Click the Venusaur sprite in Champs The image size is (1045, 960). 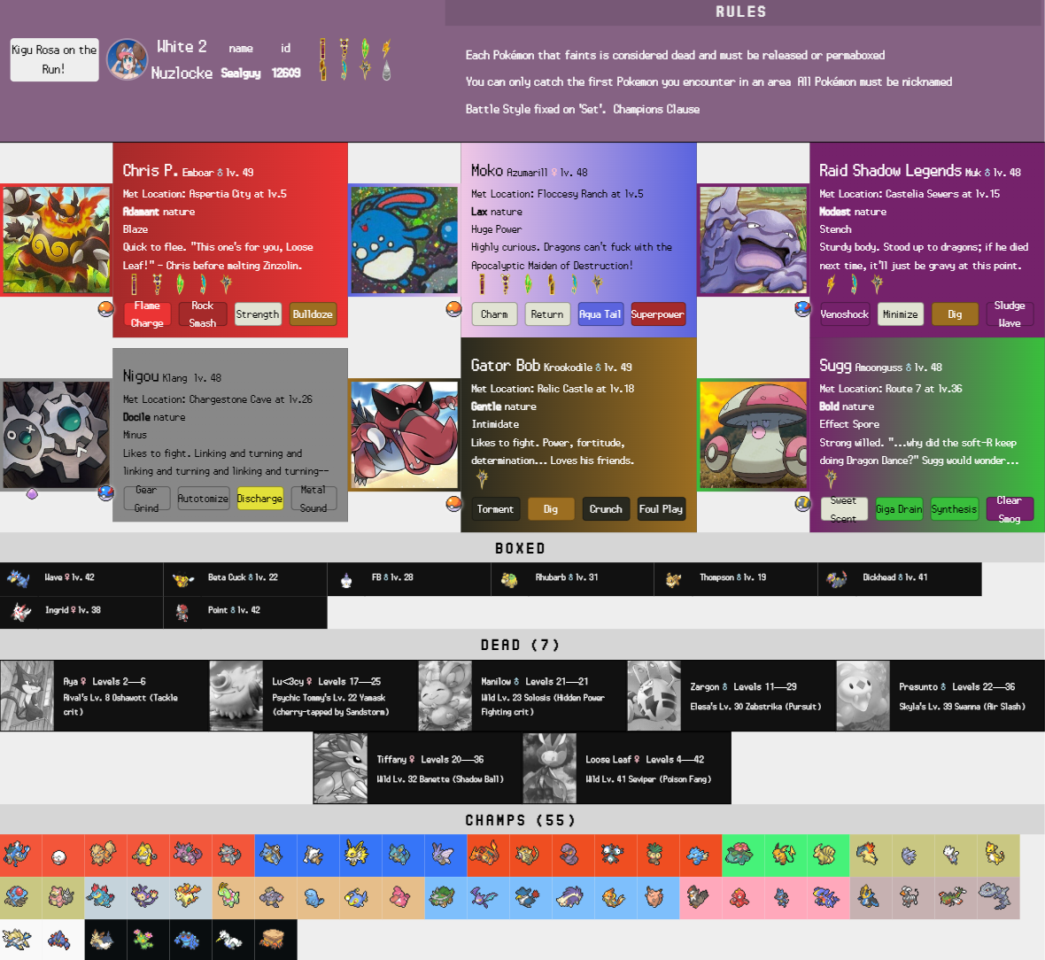point(739,855)
